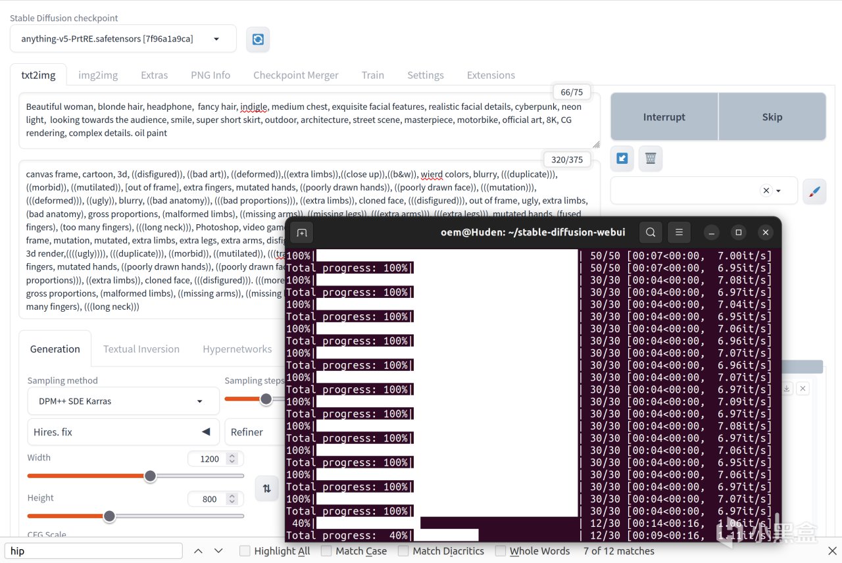This screenshot has height=563, width=842.
Task: Click the Interrupt button
Action: 664,117
